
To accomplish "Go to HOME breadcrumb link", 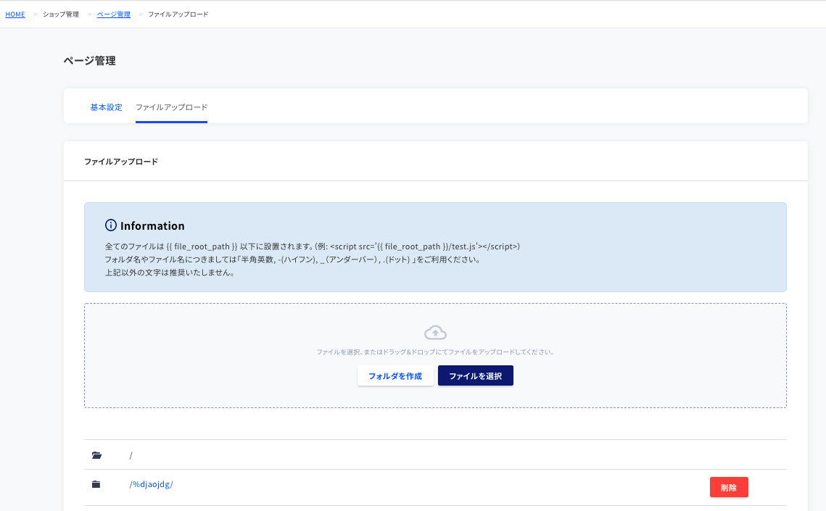I will pyautogui.click(x=15, y=14).
